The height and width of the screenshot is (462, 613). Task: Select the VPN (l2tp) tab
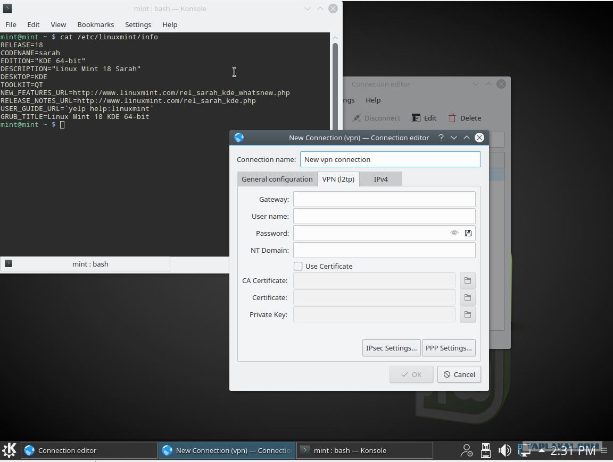point(338,179)
